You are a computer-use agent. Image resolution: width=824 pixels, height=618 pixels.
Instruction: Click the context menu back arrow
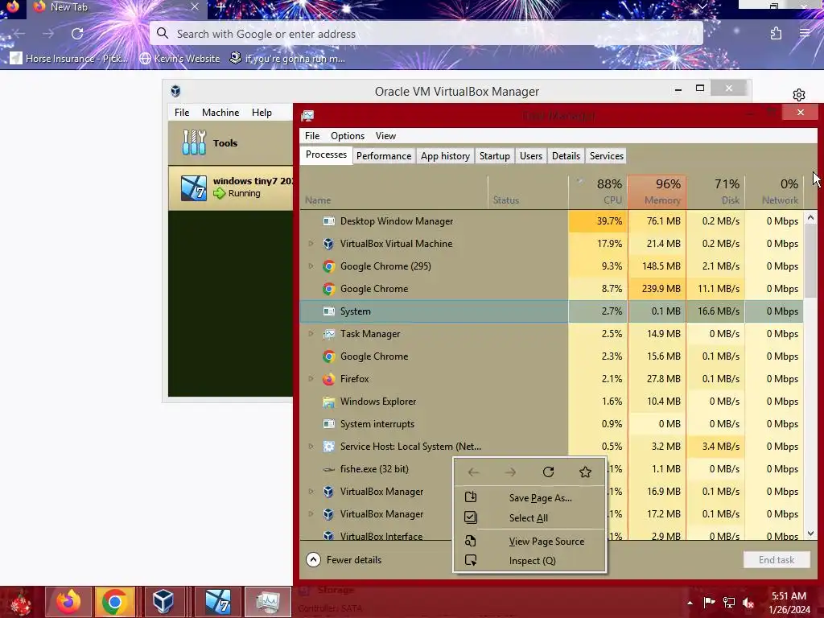[x=473, y=472]
